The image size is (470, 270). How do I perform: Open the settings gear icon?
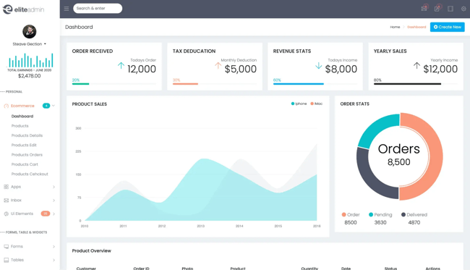coord(463,9)
